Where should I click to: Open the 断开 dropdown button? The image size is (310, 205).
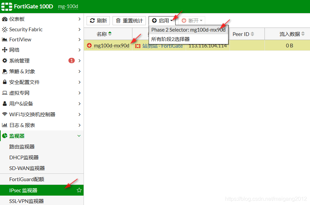tap(192, 20)
